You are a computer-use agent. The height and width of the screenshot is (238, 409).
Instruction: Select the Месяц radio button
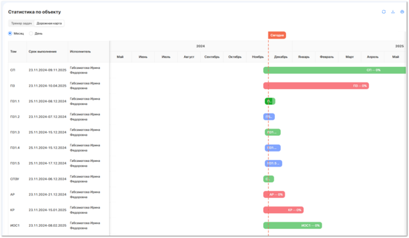pos(10,33)
